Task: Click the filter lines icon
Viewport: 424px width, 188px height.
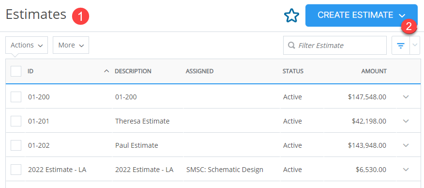Action: coord(400,46)
